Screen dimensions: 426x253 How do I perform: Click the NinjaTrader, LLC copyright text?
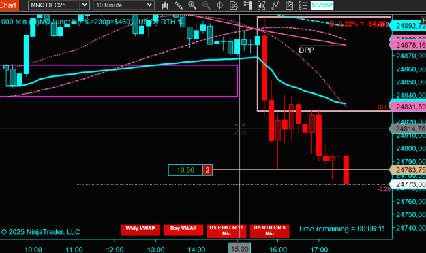40,232
